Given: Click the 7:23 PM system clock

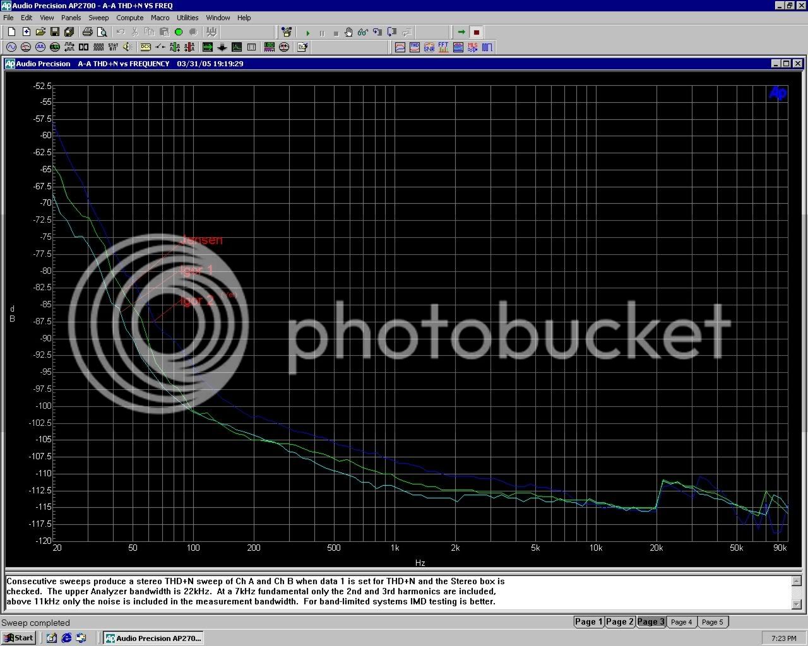Looking at the screenshot, I should tap(783, 638).
